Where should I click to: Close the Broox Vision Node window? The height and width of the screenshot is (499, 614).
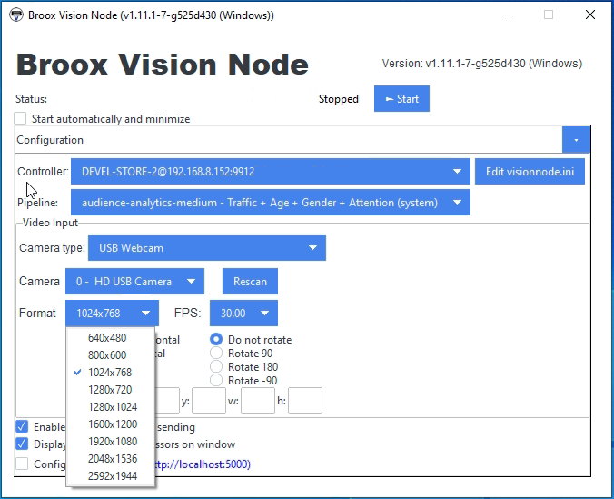point(590,15)
